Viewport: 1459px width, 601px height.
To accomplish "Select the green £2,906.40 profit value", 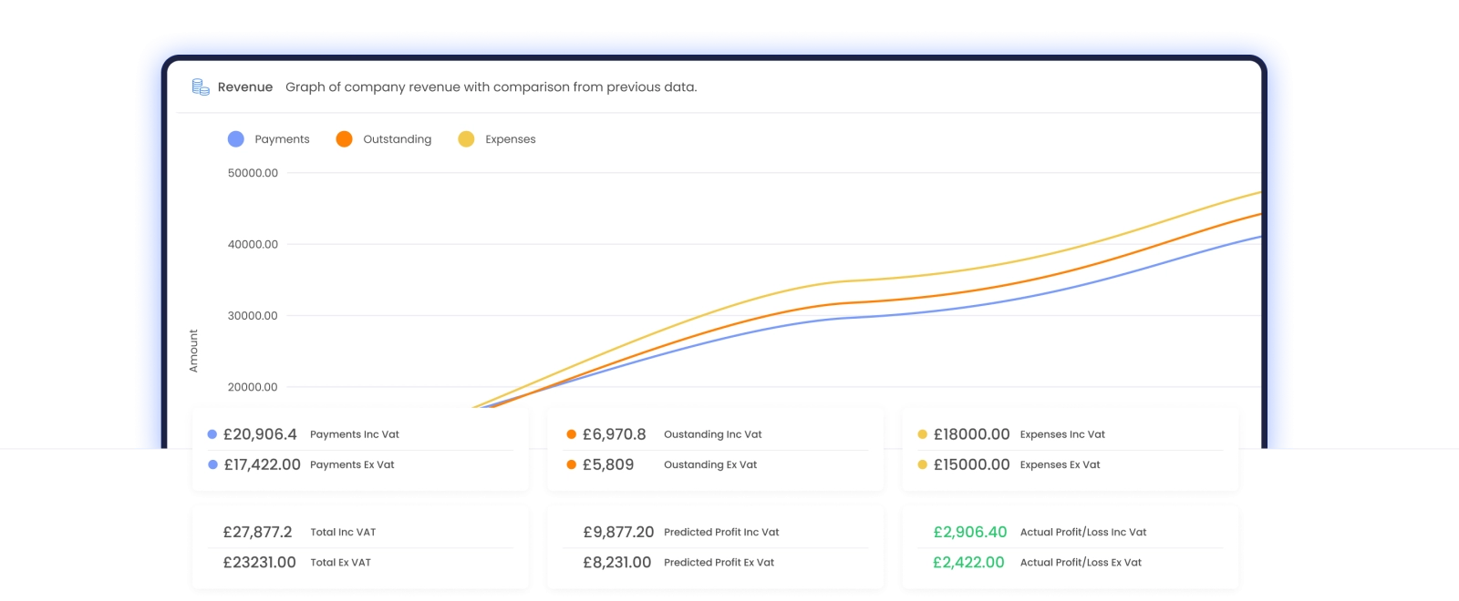I will [970, 532].
